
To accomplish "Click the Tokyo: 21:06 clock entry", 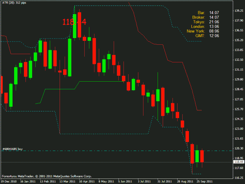I will coord(206,22).
